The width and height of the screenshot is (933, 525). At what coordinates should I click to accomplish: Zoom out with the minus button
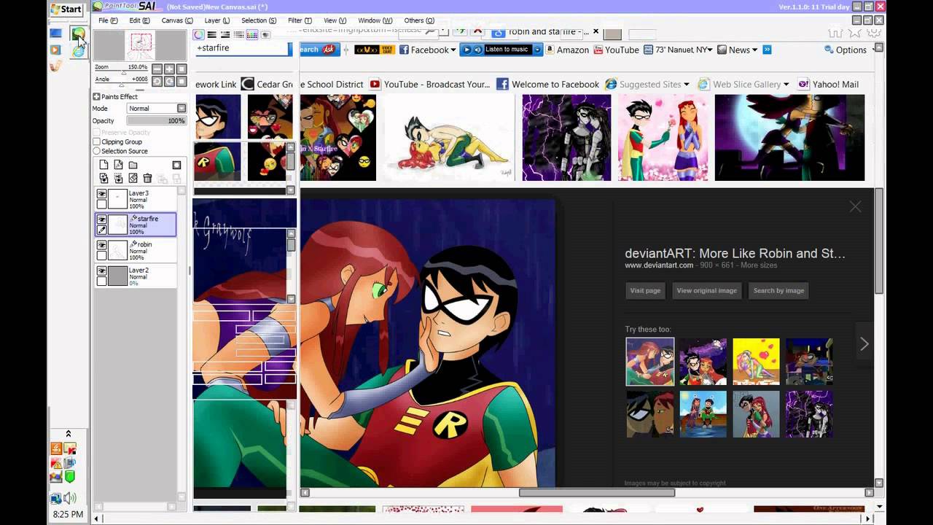157,69
